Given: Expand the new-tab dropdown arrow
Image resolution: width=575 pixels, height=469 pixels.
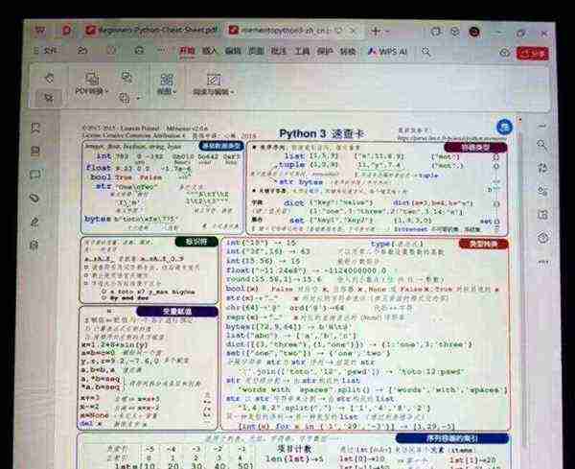Looking at the screenshot, I should (386, 32).
